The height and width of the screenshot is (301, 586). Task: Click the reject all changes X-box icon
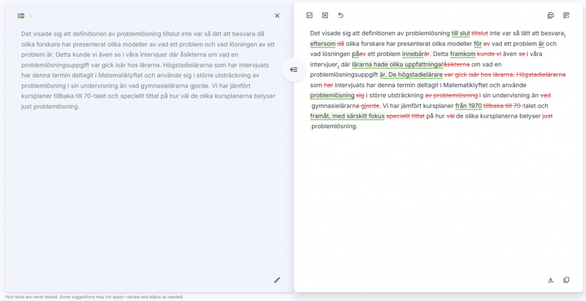[325, 15]
